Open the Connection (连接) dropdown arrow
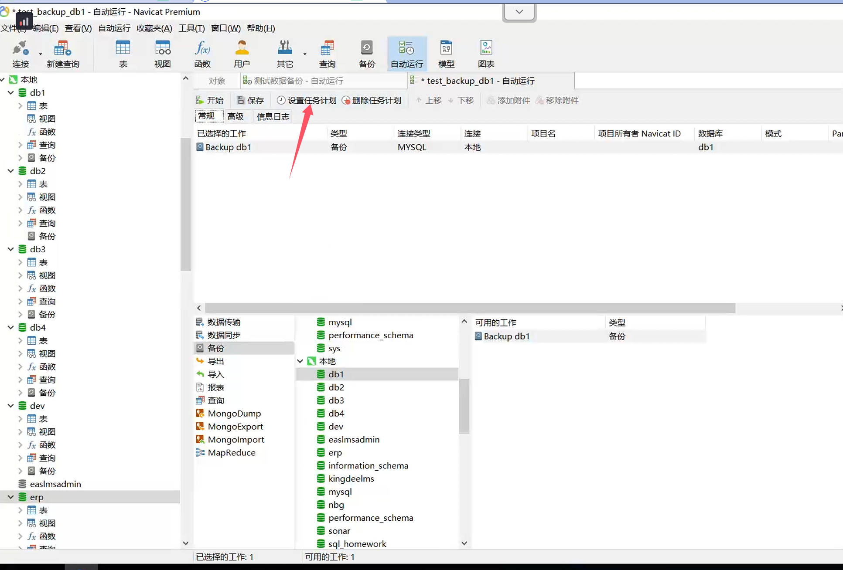The image size is (843, 570). [41, 54]
